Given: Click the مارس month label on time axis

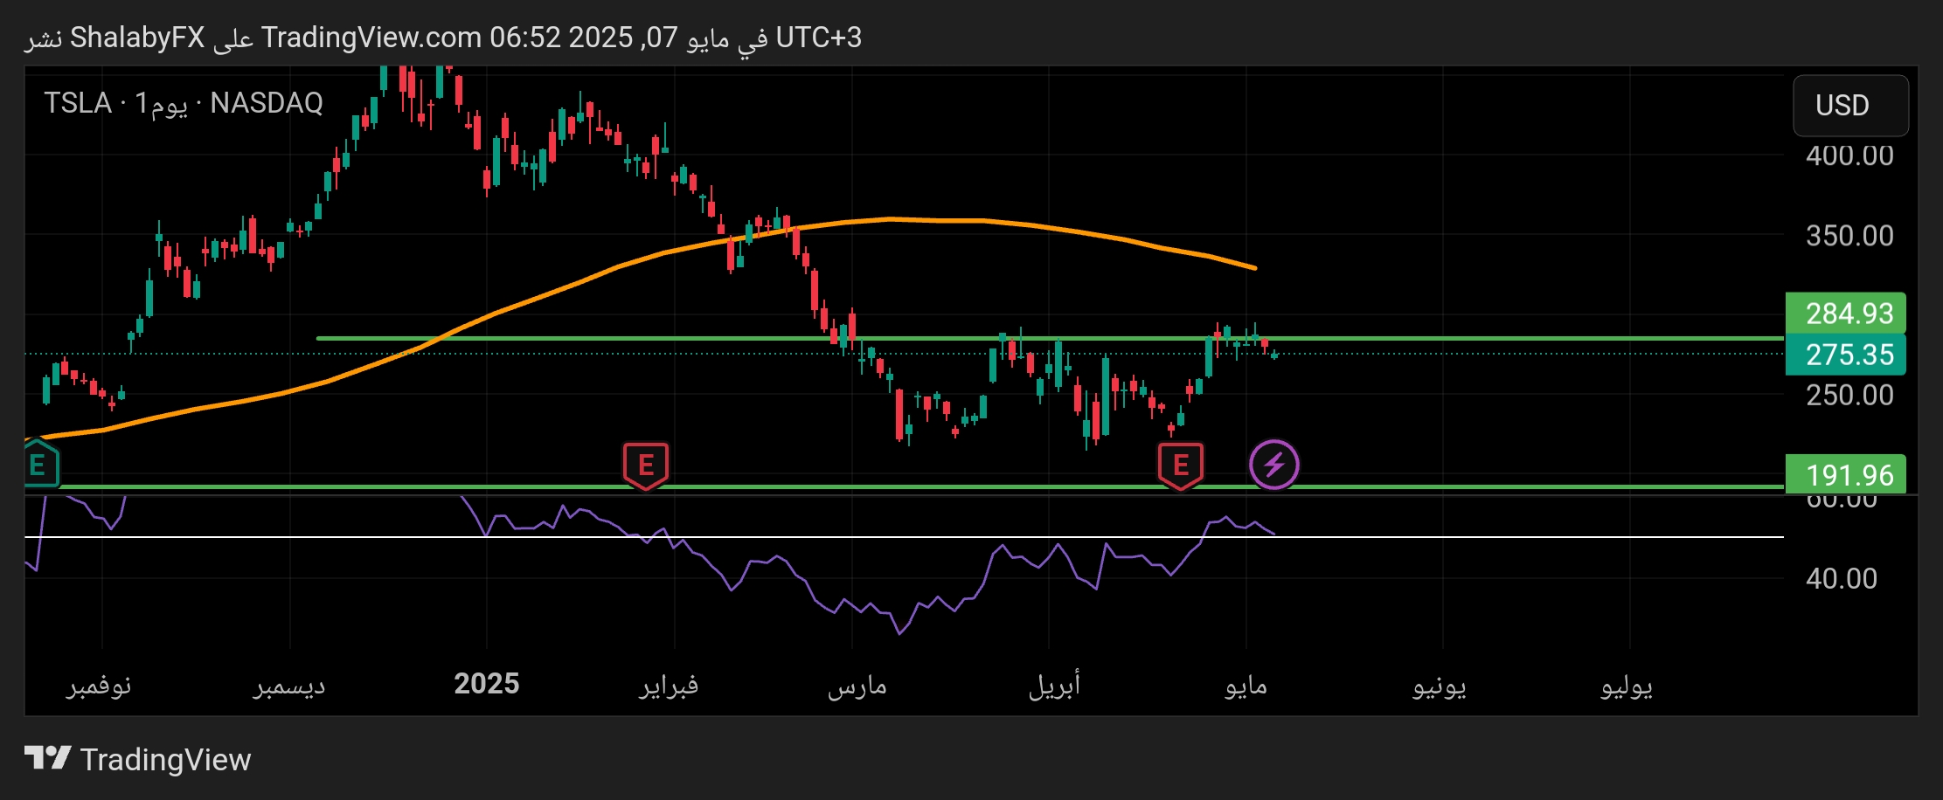Looking at the screenshot, I should (857, 686).
